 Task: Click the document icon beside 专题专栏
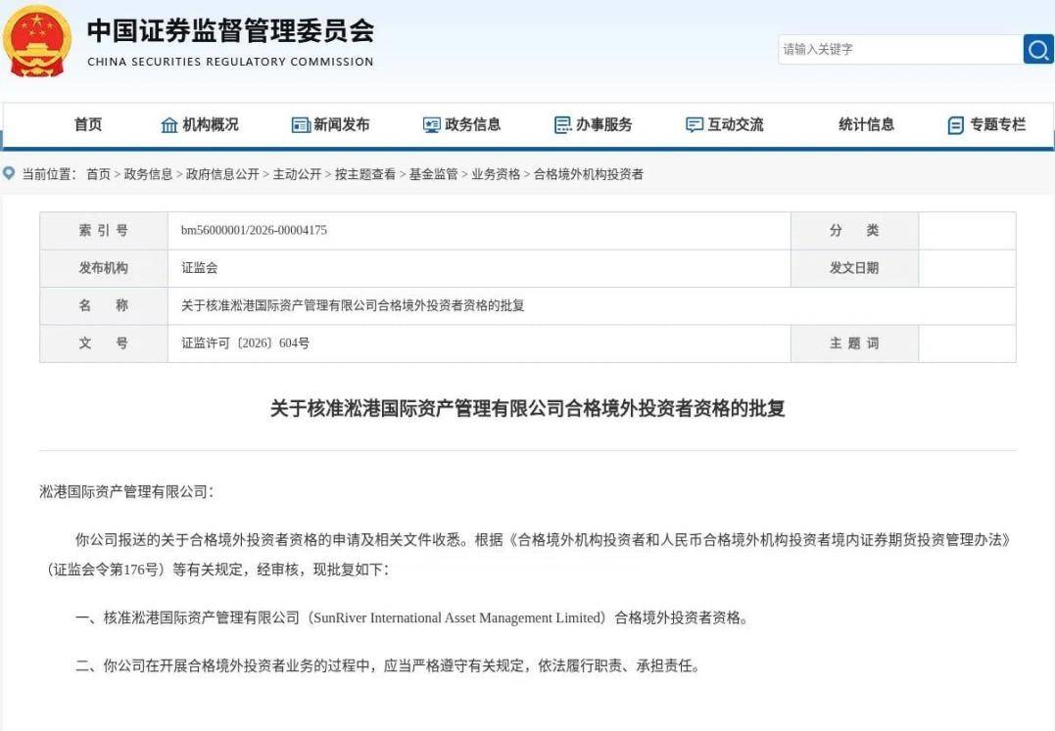point(955,125)
